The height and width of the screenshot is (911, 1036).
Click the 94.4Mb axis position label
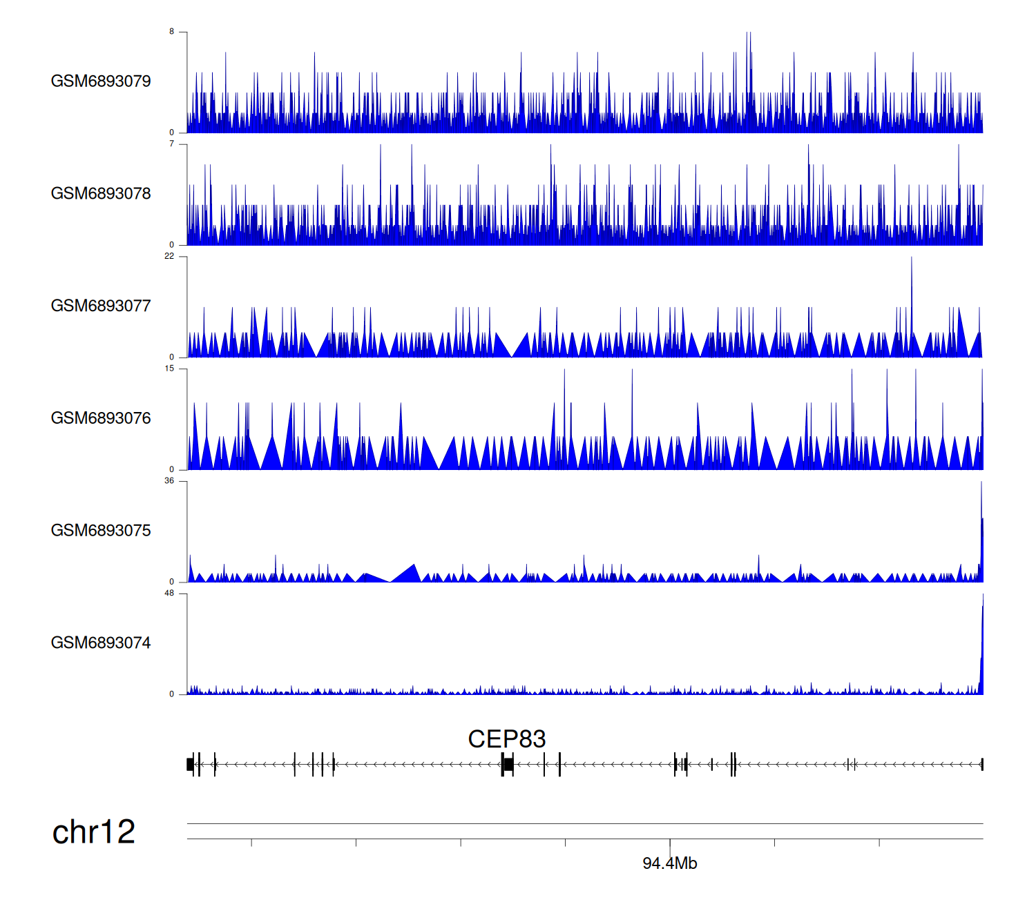669,863
